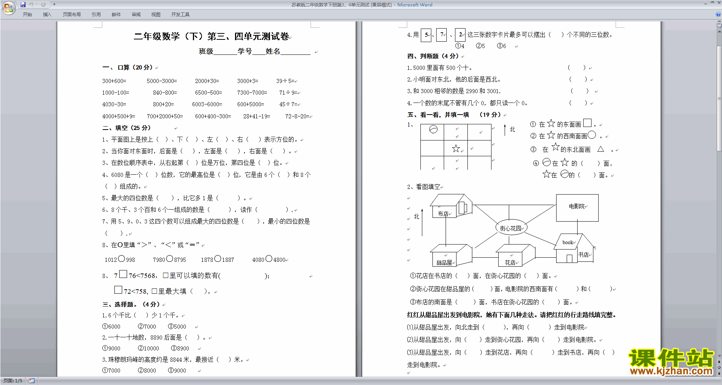Click the option ①6000
The image size is (722, 385).
111,327
